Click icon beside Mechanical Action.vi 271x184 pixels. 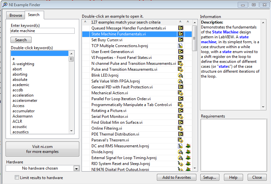coord(181,93)
